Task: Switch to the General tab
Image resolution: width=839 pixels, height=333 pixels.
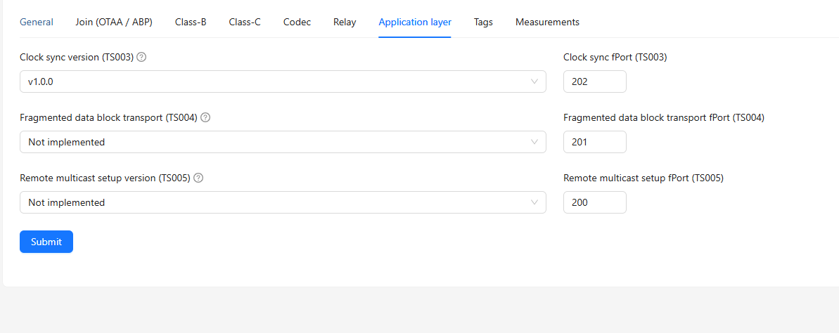Action: coord(37,22)
